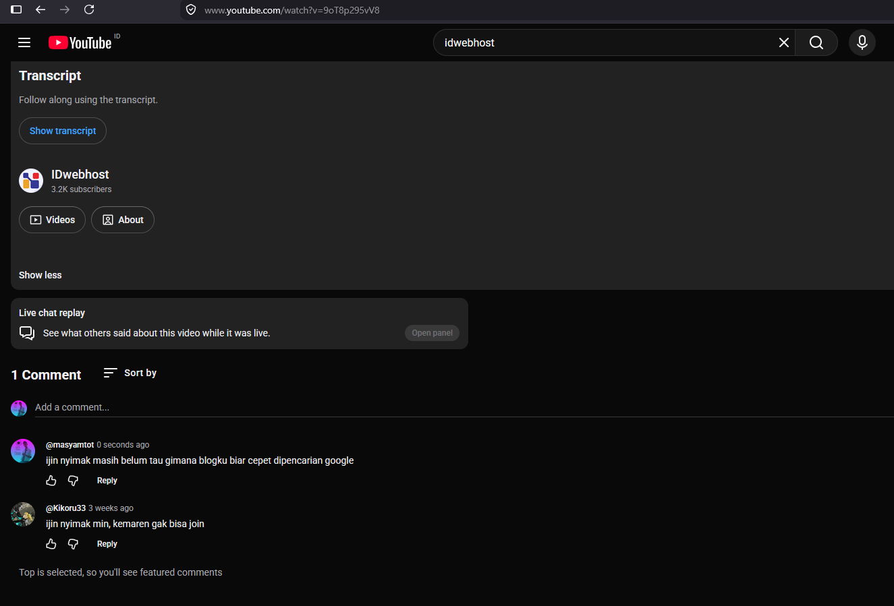The width and height of the screenshot is (894, 606).
Task: Reply to @masyamtot's comment
Action: [x=107, y=481]
